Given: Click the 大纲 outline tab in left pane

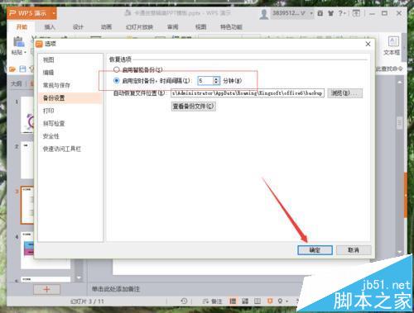Looking at the screenshot, I should point(17,83).
